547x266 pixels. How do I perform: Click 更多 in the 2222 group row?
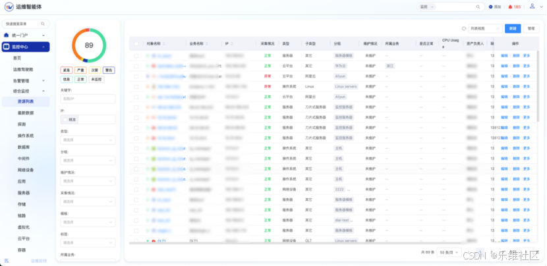point(527,190)
